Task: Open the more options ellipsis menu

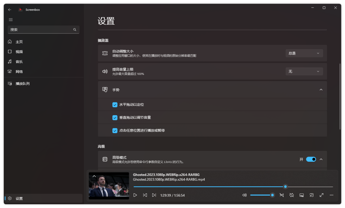Action: point(331,195)
